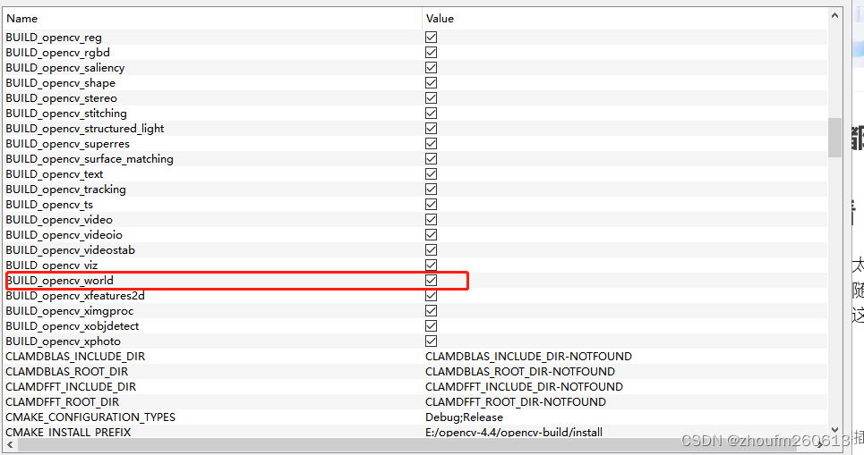Toggle the BUILD_opencv_shape checkbox

coord(431,82)
